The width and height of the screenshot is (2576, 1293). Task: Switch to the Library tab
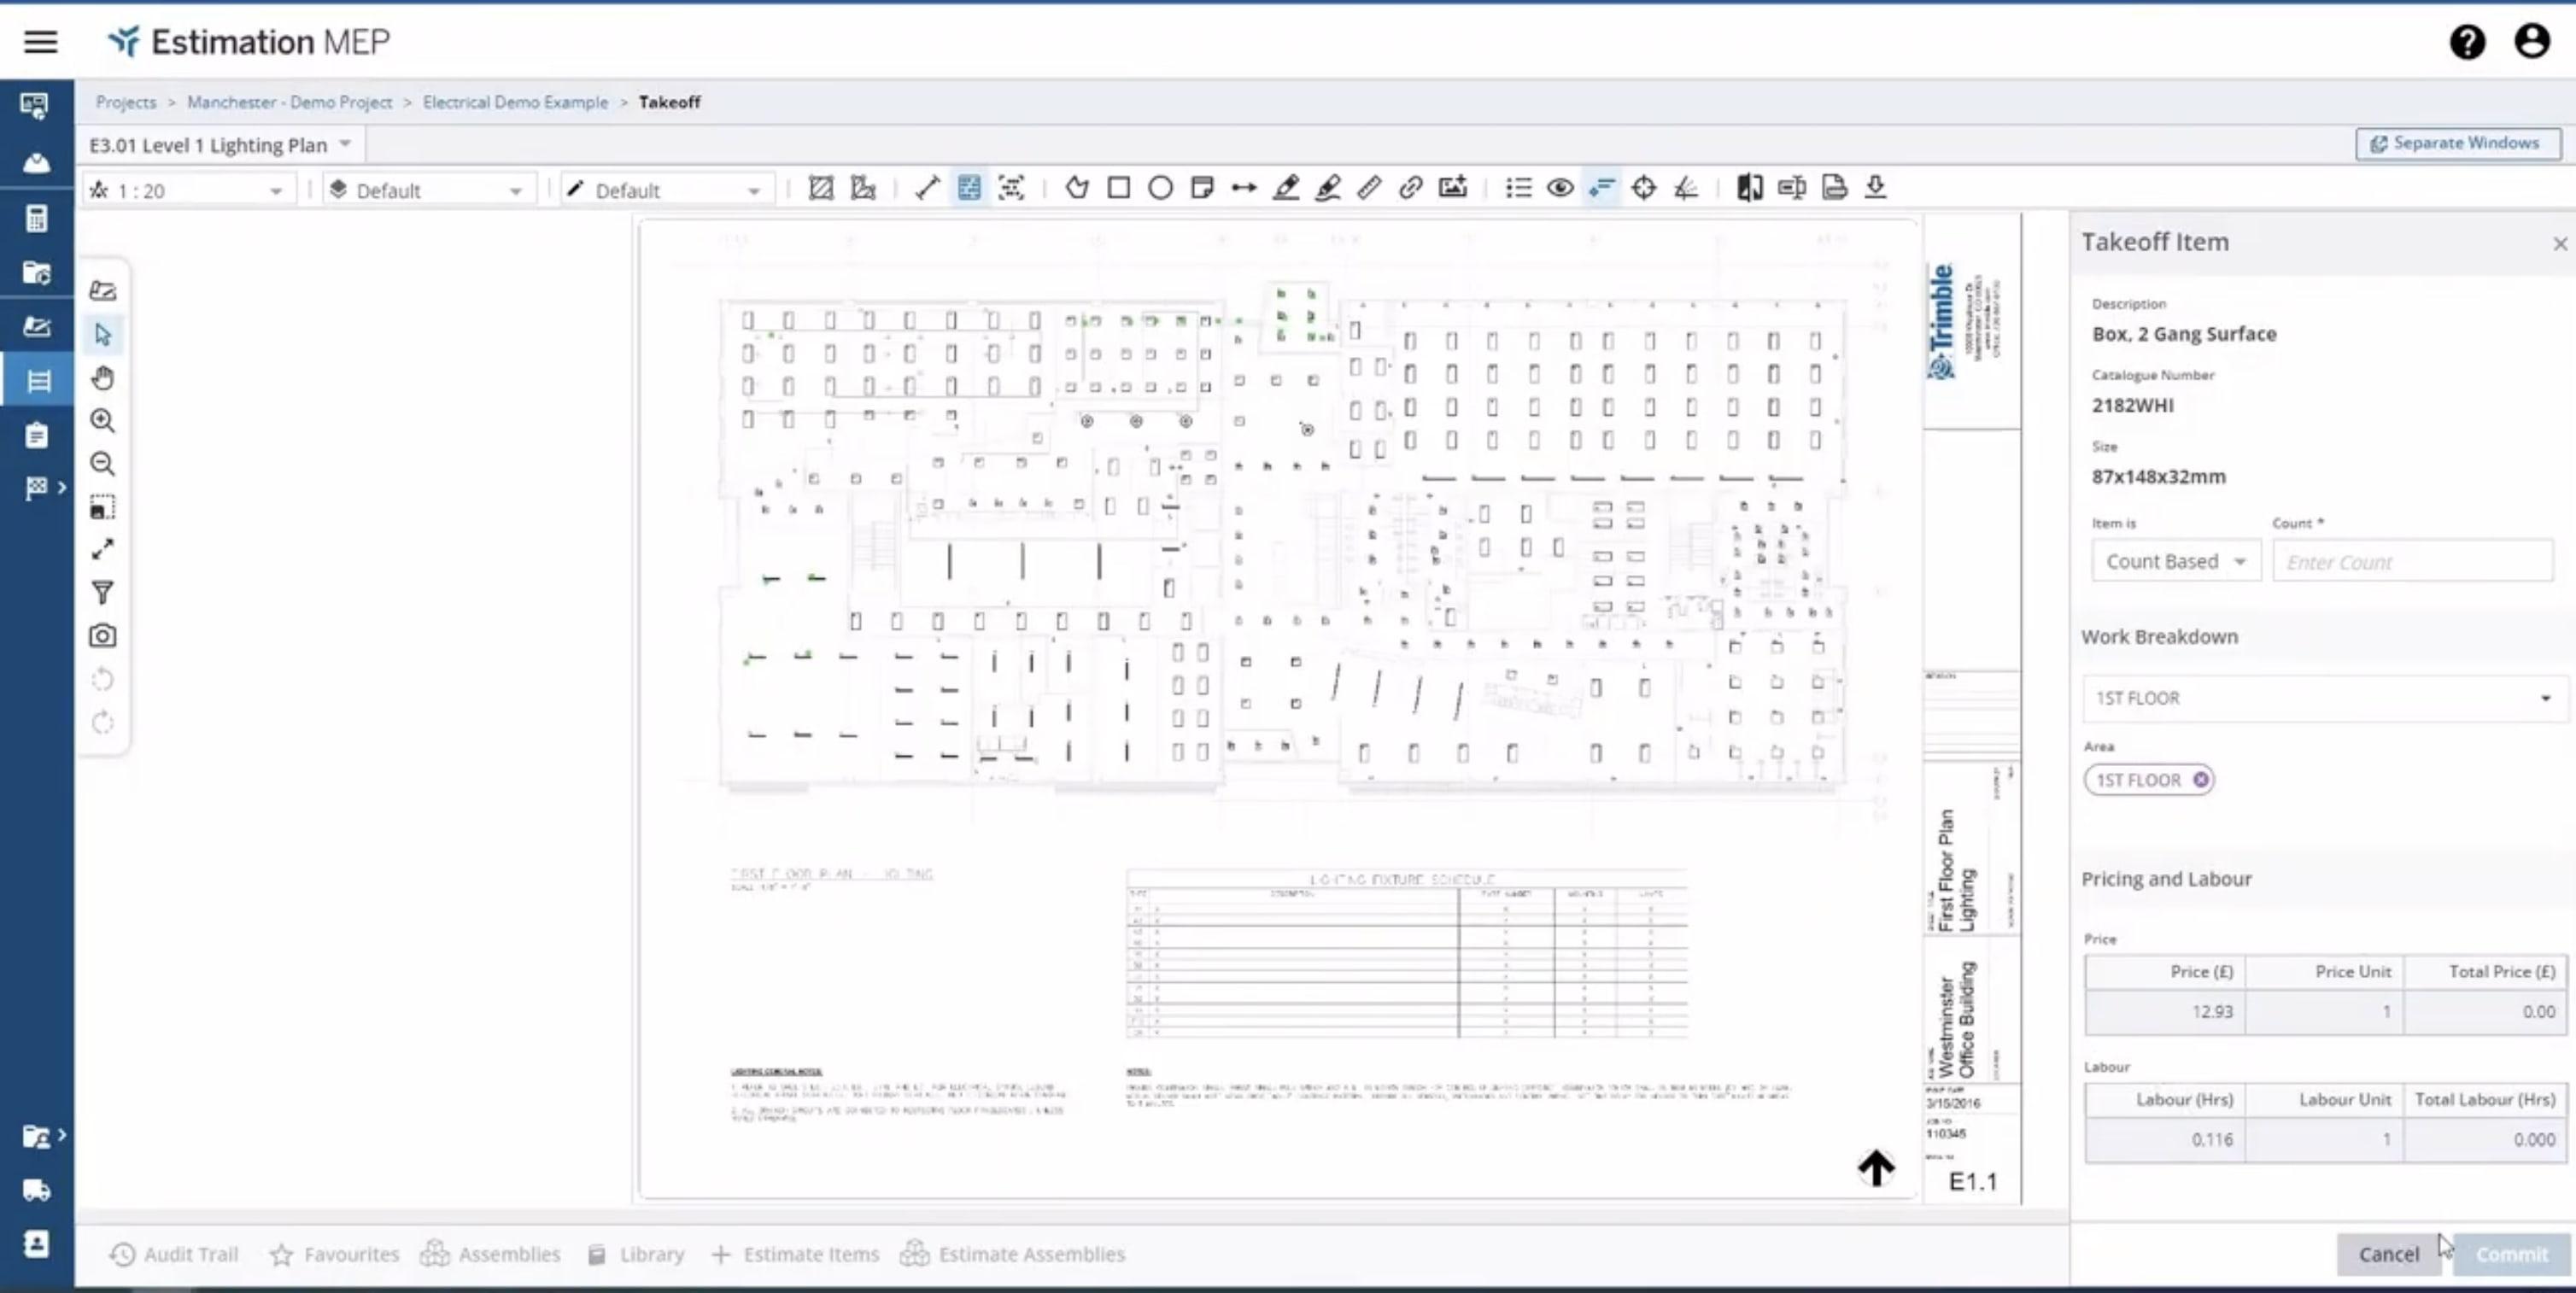(636, 1254)
